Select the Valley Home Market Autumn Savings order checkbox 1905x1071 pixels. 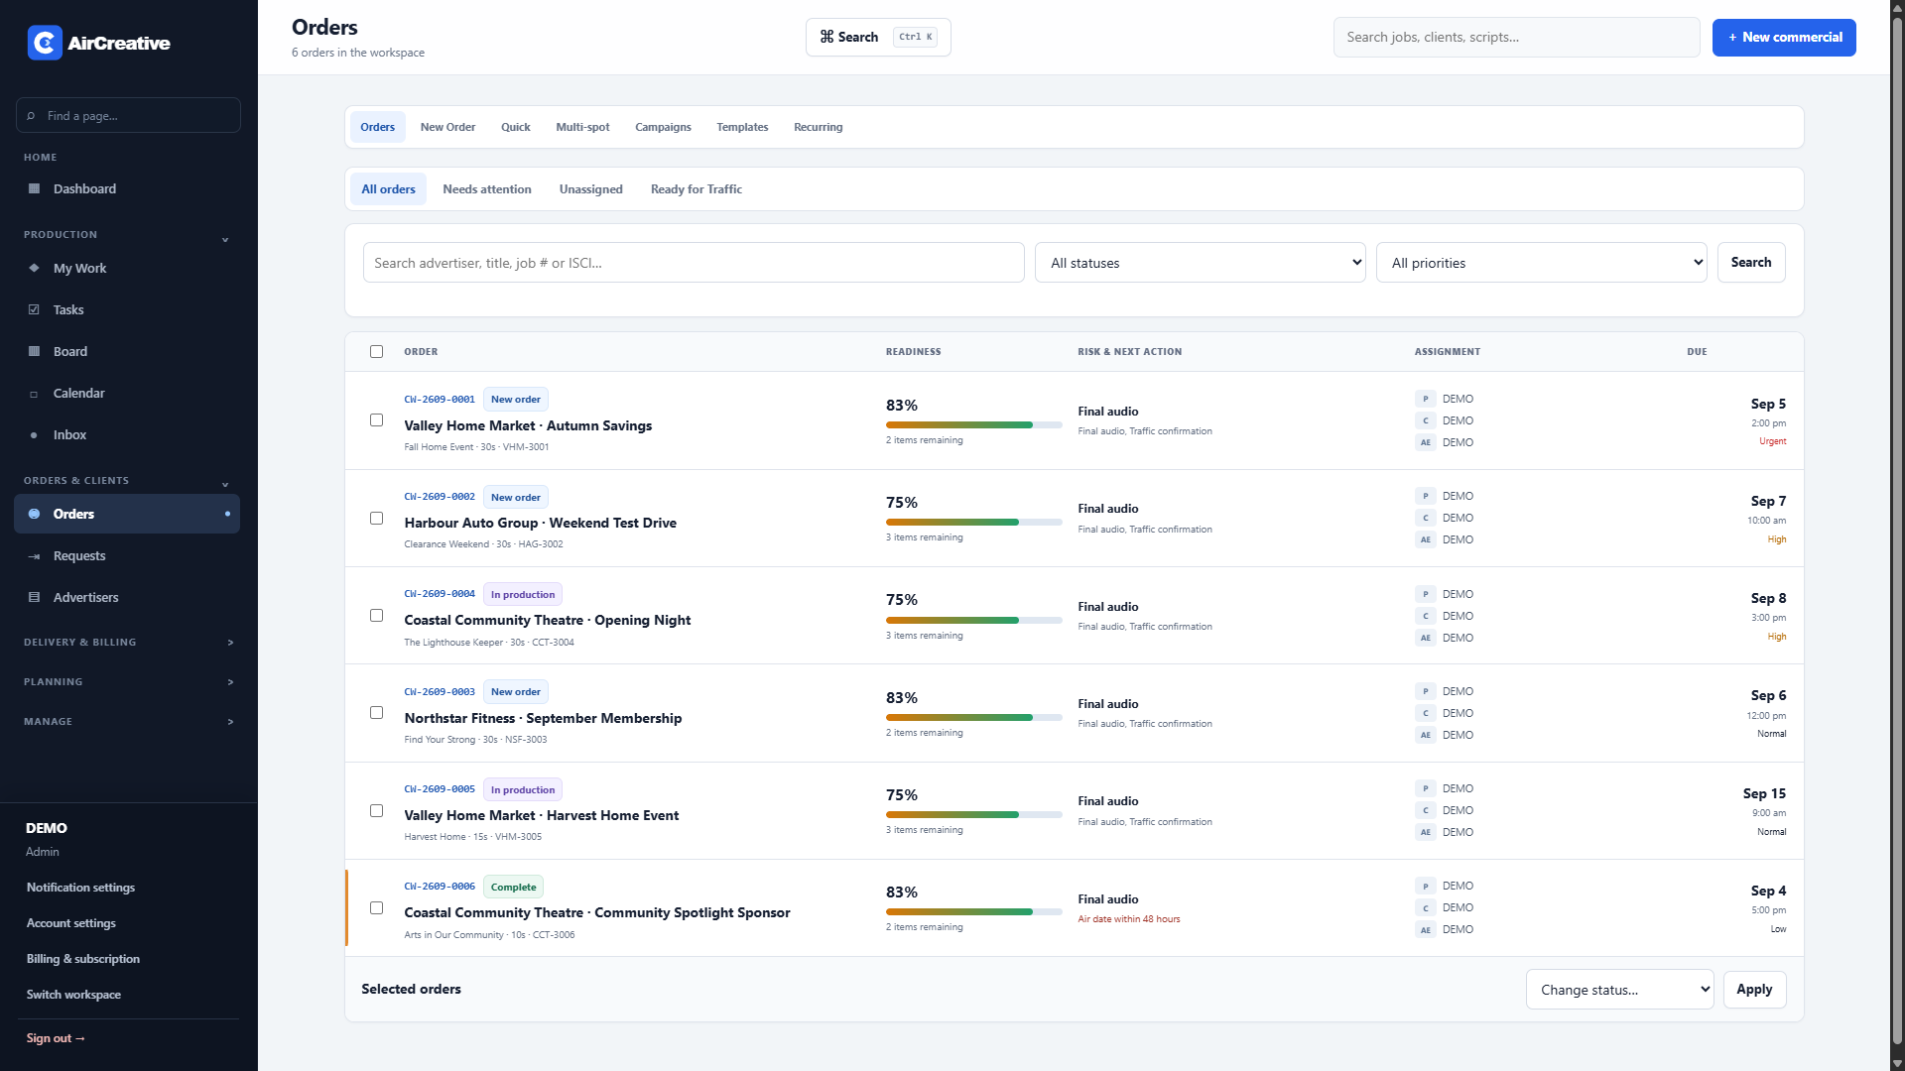tap(376, 419)
